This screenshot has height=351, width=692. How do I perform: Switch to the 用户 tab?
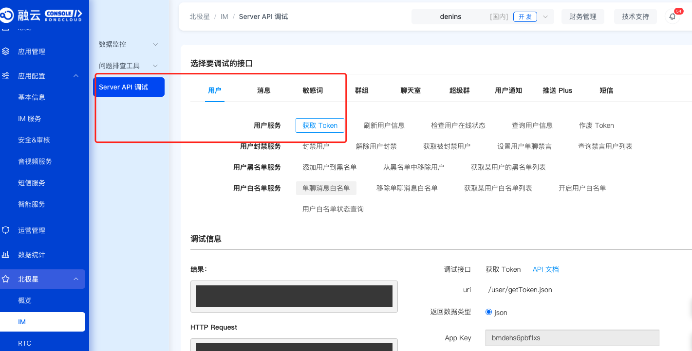(215, 90)
